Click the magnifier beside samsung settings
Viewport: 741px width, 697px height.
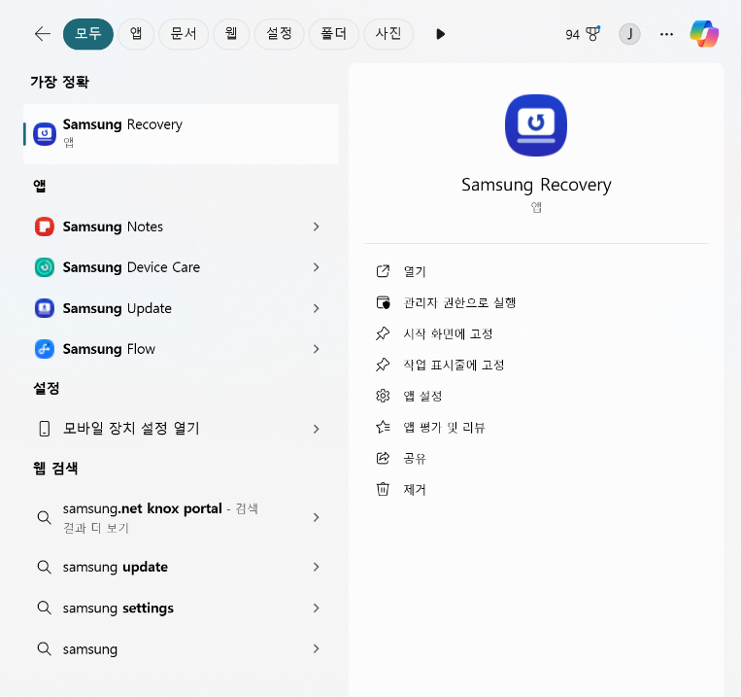coord(45,608)
